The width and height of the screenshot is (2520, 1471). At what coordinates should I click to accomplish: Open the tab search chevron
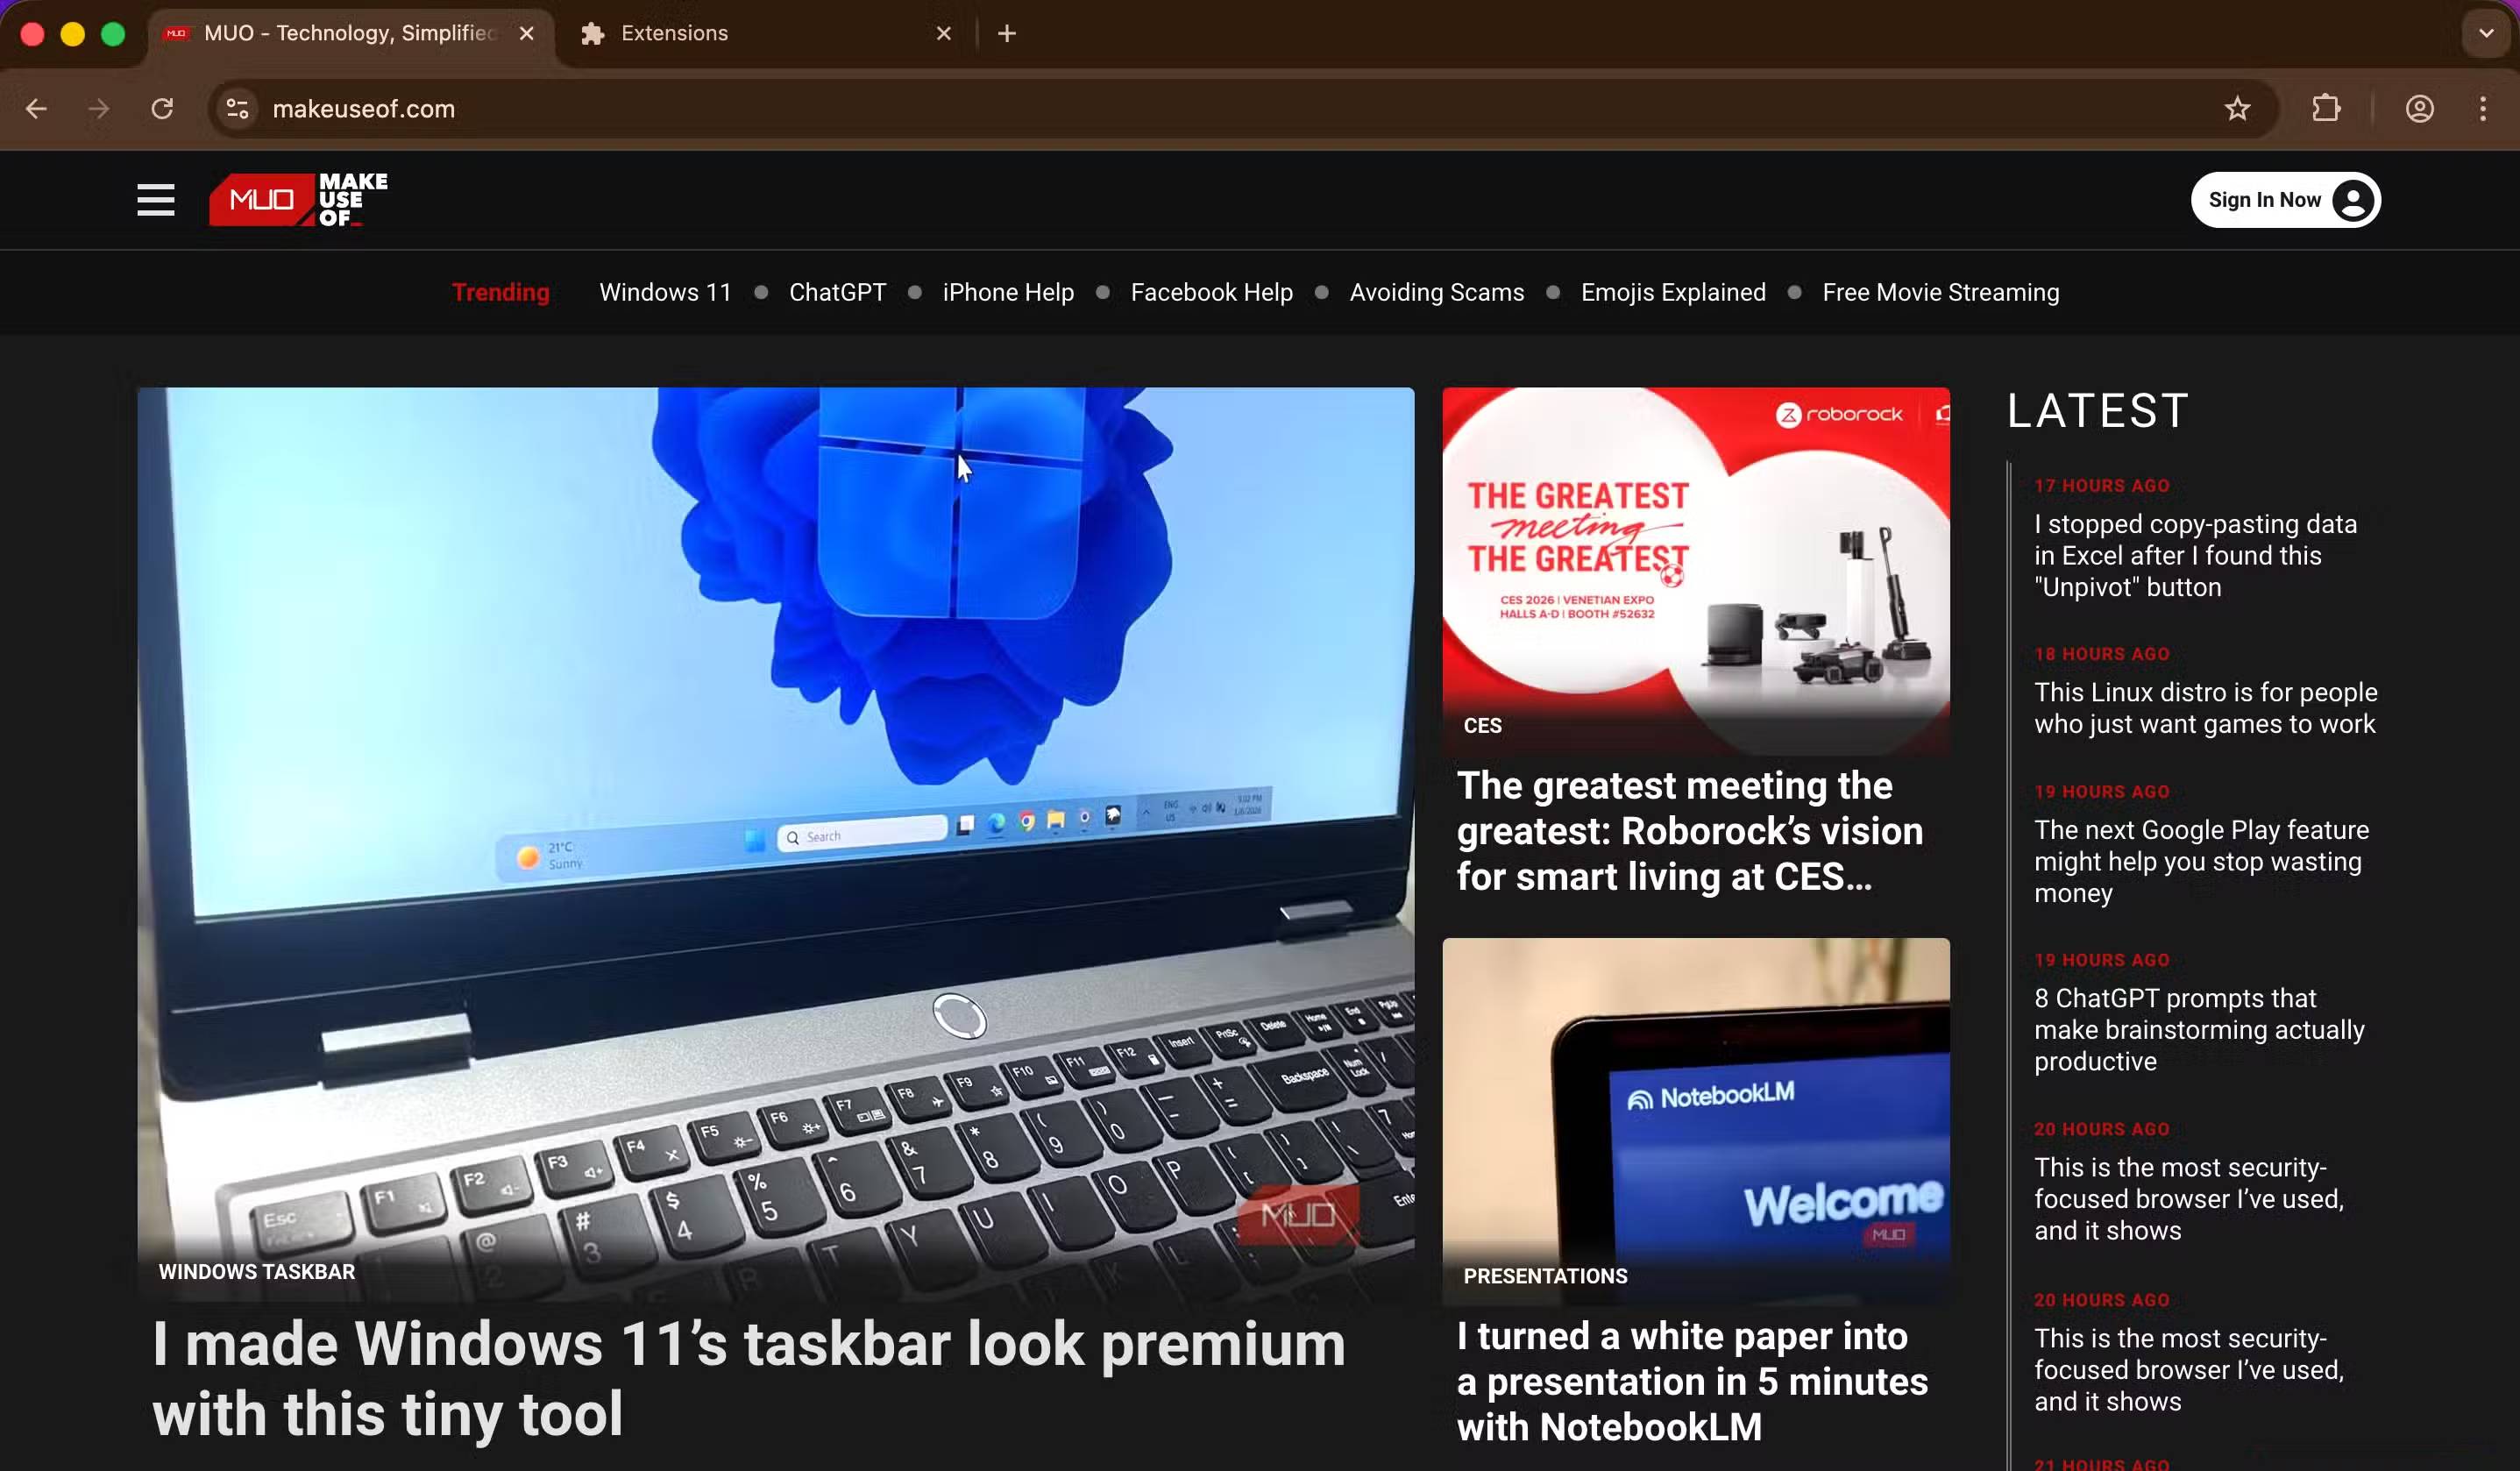coord(2484,33)
